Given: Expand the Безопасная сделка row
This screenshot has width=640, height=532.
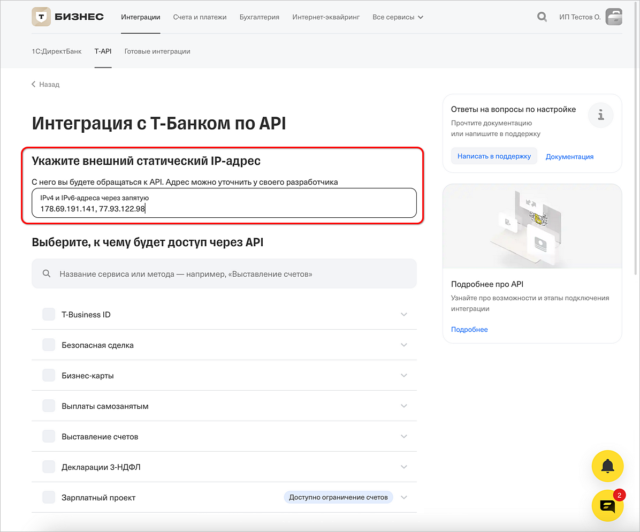Looking at the screenshot, I should pyautogui.click(x=403, y=345).
